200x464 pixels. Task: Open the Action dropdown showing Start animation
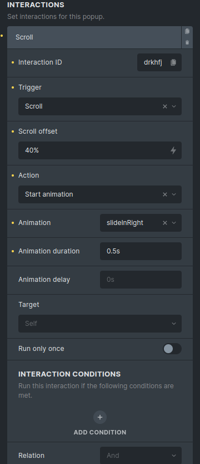tap(100, 194)
